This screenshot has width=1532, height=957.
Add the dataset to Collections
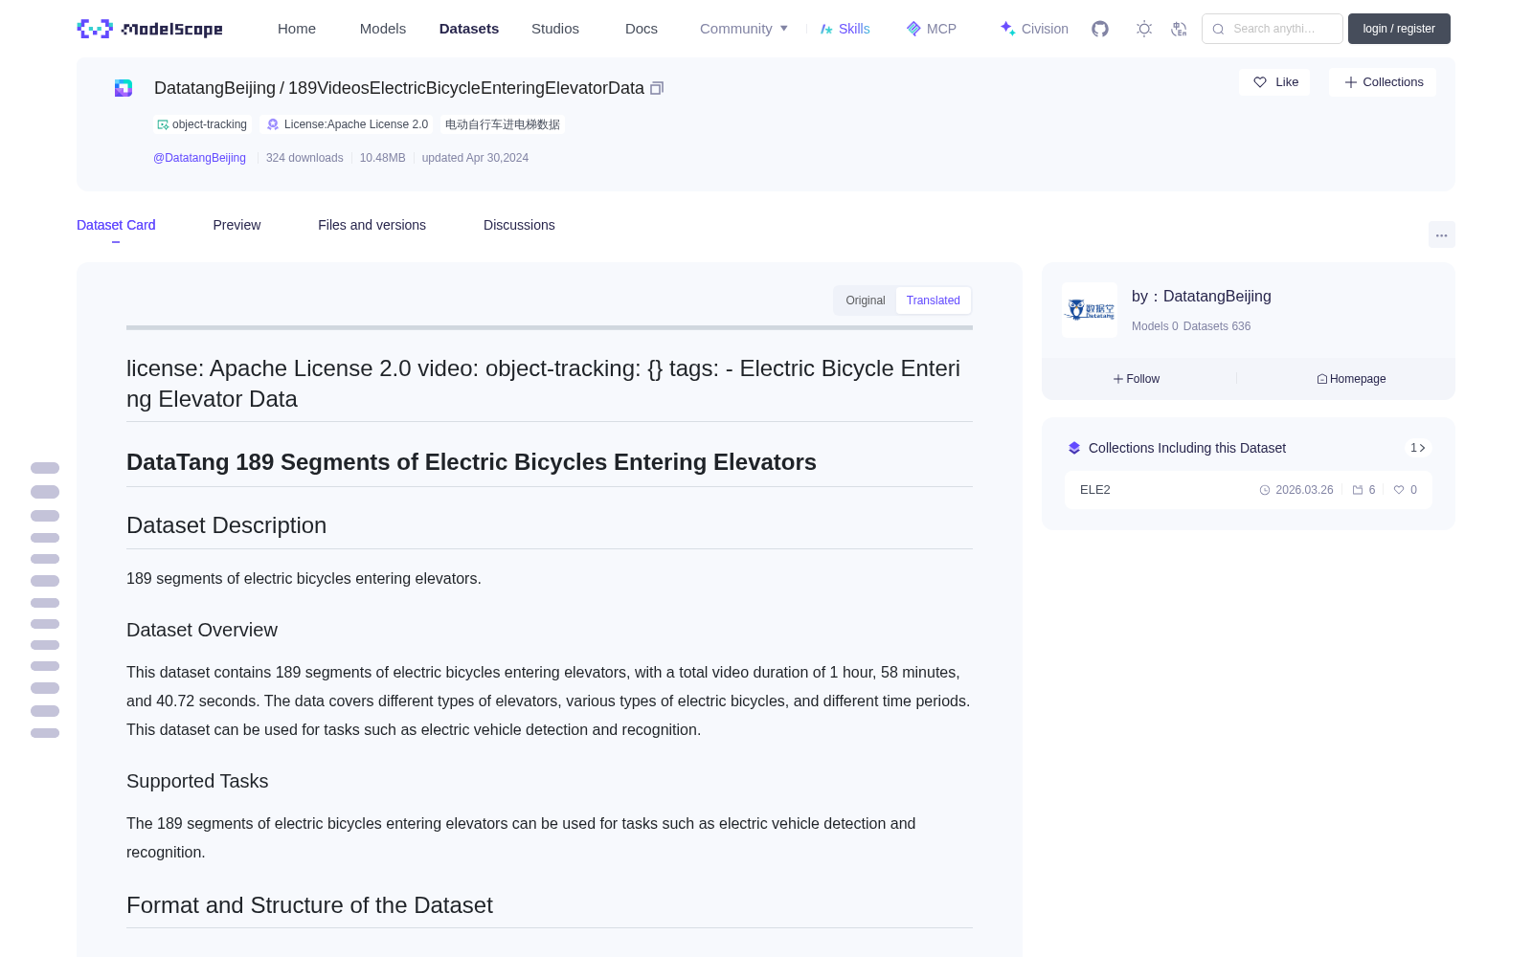[x=1383, y=82]
